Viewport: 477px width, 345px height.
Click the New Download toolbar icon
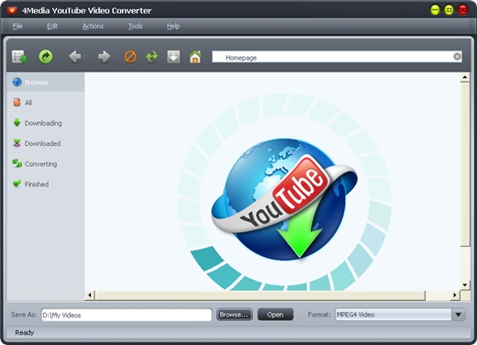(20, 57)
